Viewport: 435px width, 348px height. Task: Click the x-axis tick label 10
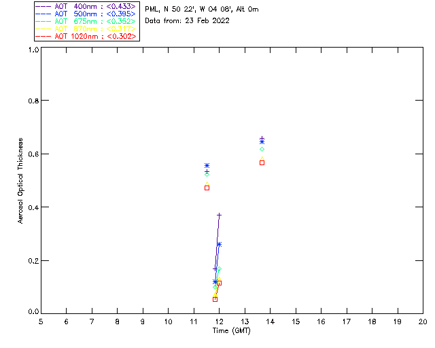click(x=168, y=322)
